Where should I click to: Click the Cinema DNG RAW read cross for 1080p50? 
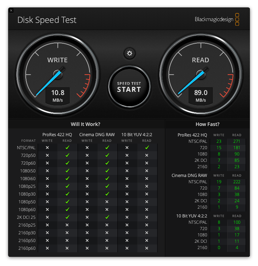107,202
